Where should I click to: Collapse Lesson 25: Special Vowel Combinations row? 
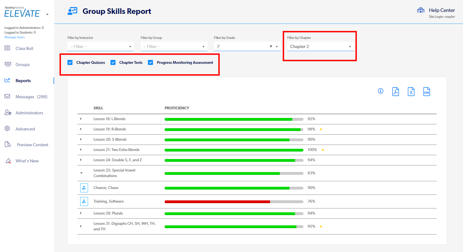(x=81, y=173)
